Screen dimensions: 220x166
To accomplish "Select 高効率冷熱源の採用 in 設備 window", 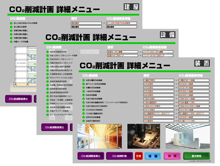I will pos(58,52).
